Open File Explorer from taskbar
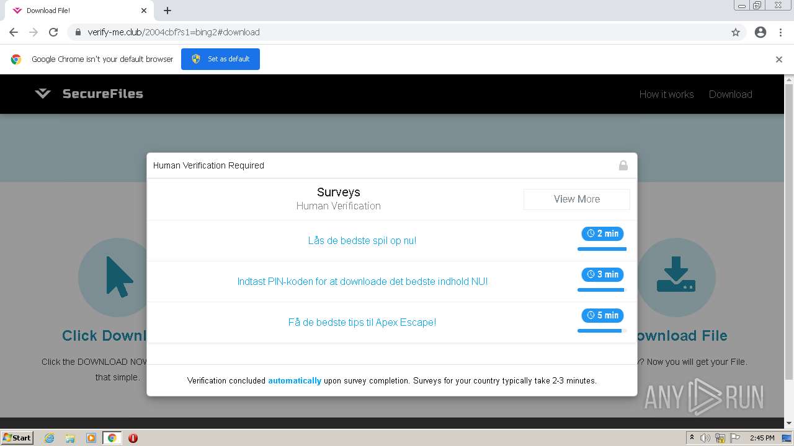Screen dimensions: 794x446 [x=70, y=438]
